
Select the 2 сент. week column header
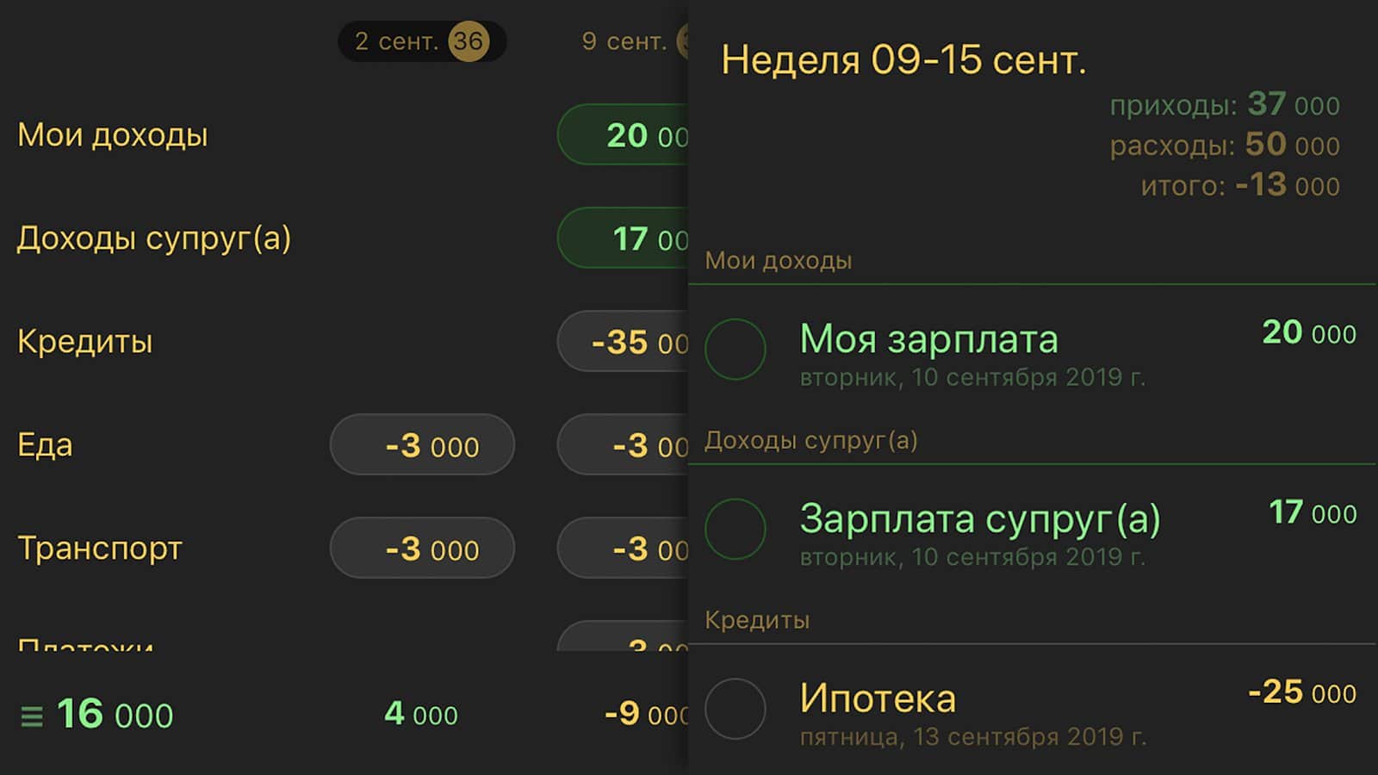tap(397, 41)
